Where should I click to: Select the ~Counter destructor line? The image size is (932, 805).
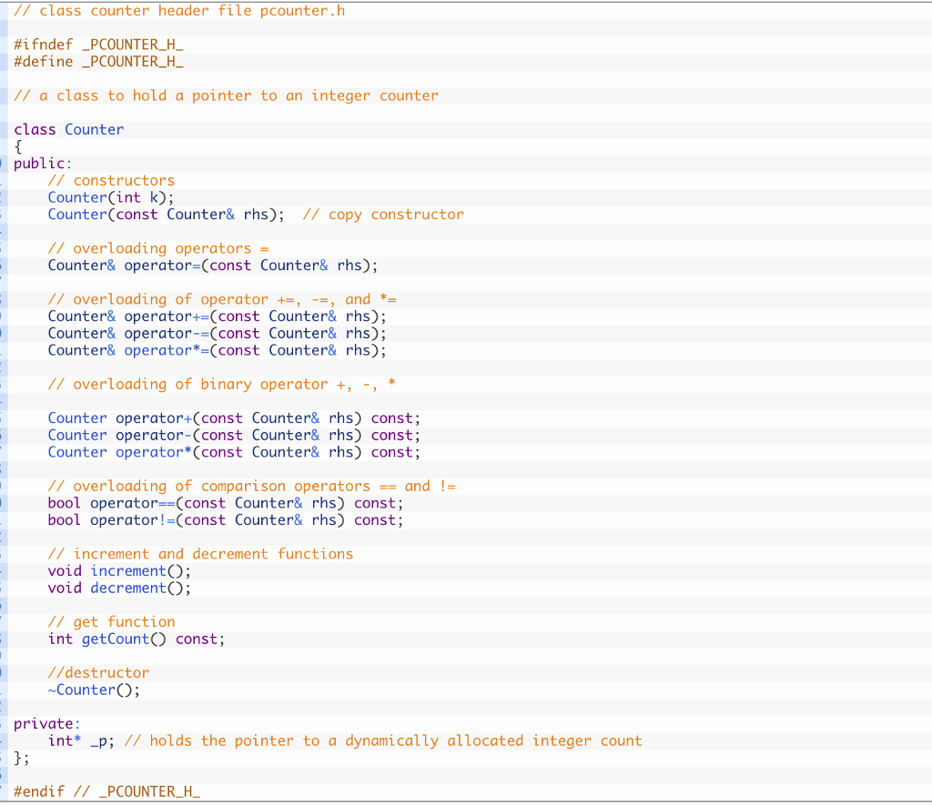[91, 689]
